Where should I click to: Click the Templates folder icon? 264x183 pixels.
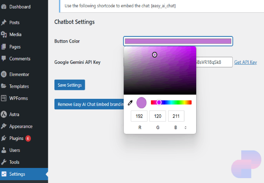[x=4, y=86]
